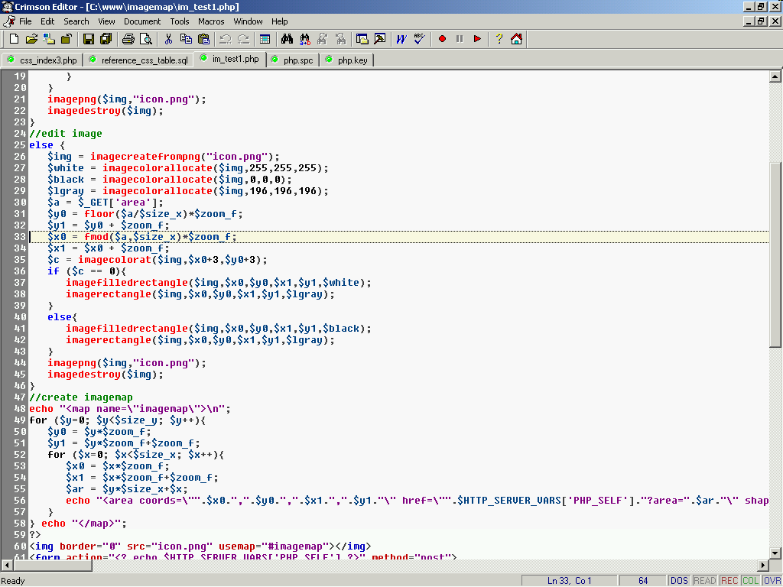Toggle COL column mode indicator
783x587 pixels.
(x=750, y=581)
